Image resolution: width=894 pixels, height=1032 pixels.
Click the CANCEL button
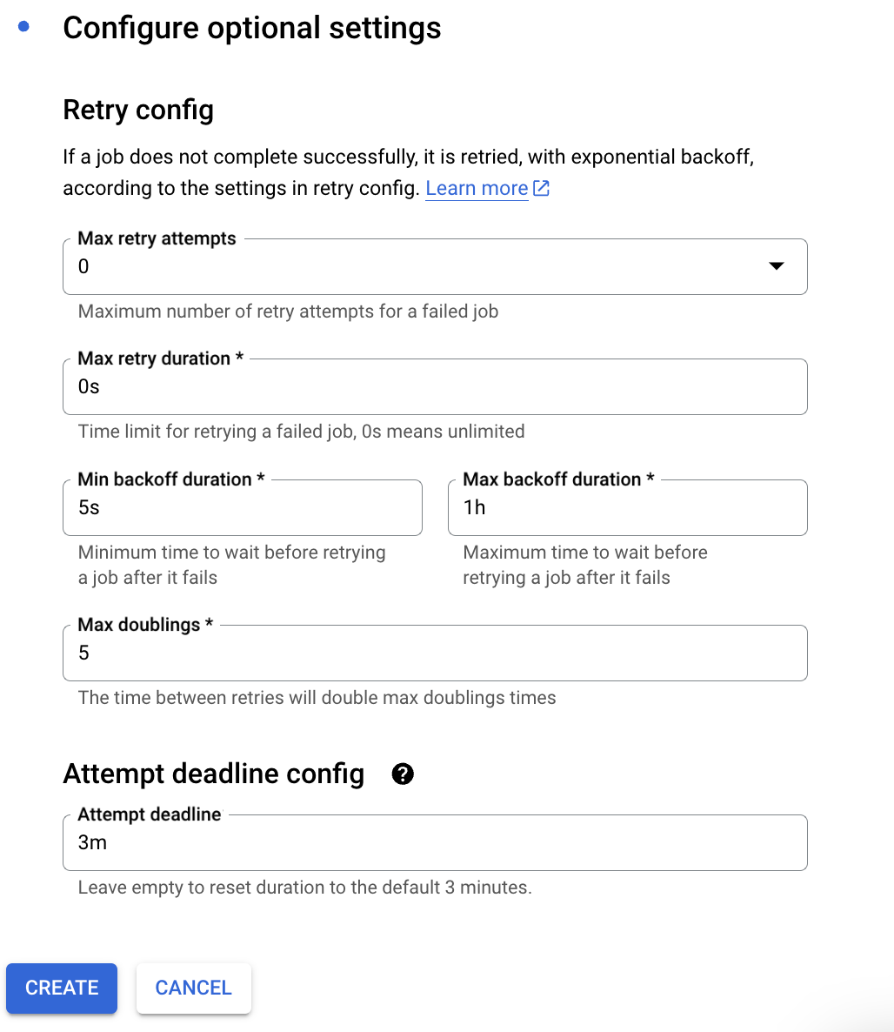tap(193, 988)
